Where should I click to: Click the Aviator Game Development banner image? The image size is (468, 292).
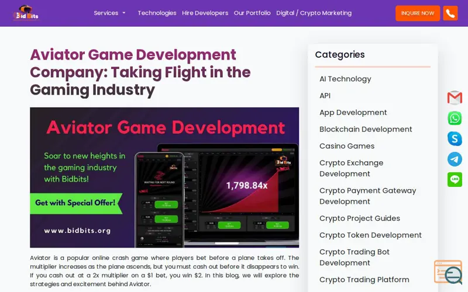click(164, 178)
